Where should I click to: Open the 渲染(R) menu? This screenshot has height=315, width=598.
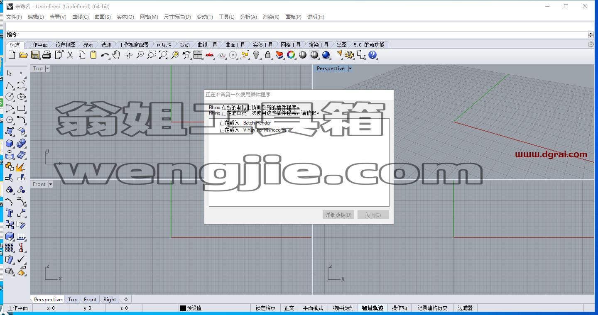pyautogui.click(x=271, y=17)
